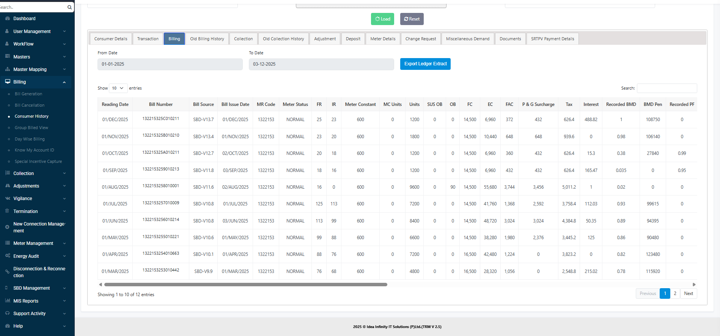Viewport: 720px width, 336px height.
Task: Click the Adjustments icon in sidebar
Action: pos(8,186)
